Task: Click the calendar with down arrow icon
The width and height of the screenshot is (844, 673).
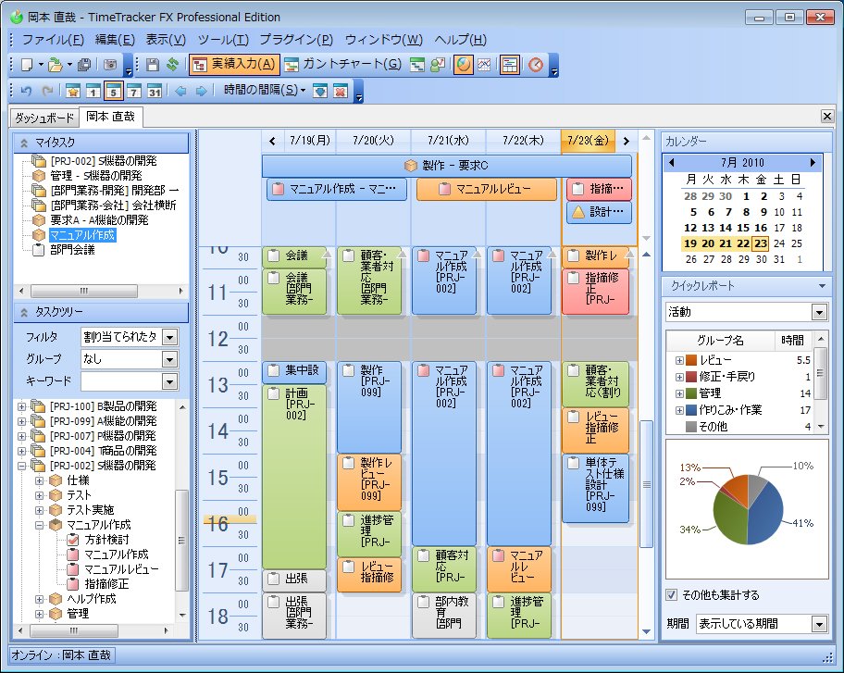Action: 319,91
